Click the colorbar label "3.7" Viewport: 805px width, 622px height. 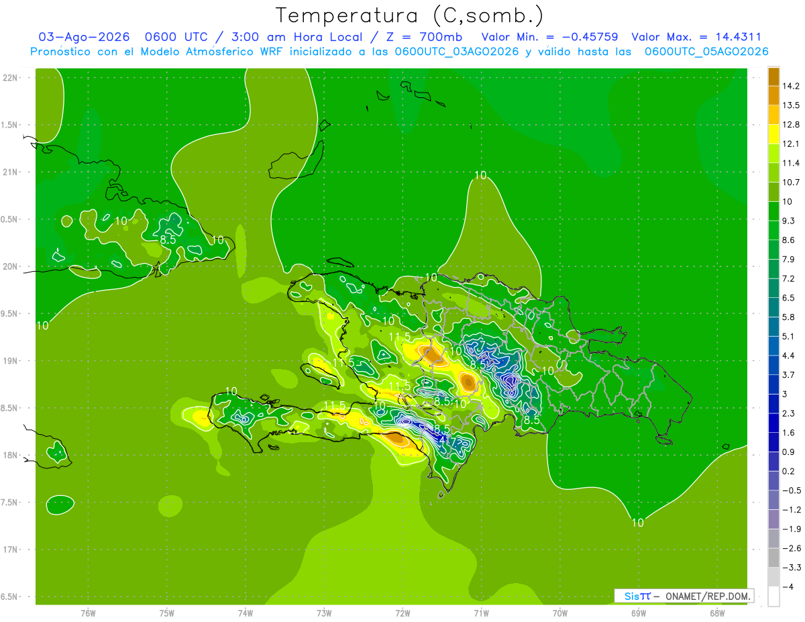[x=788, y=374]
